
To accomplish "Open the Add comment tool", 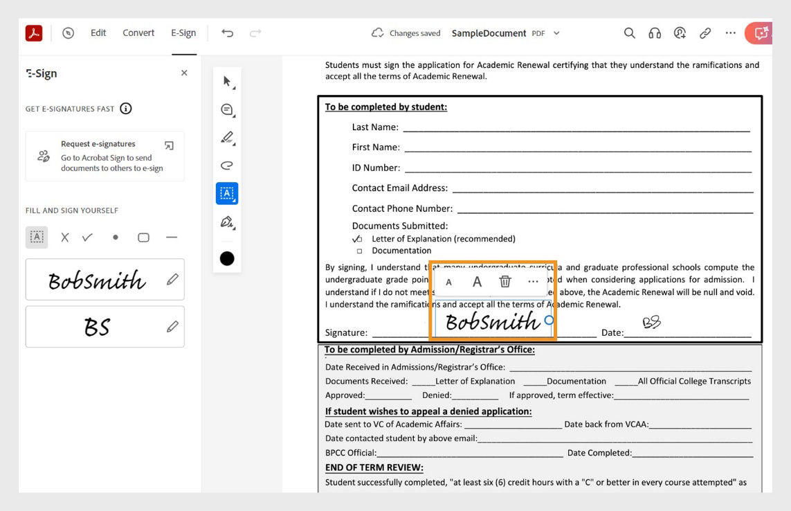I will coord(226,109).
